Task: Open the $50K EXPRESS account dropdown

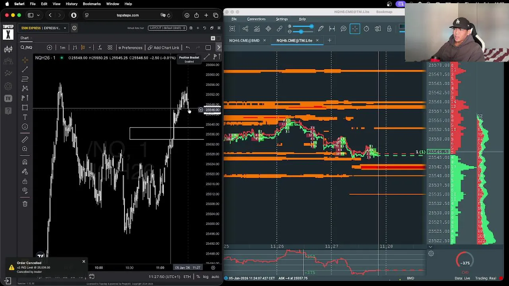Action: pyautogui.click(x=44, y=28)
